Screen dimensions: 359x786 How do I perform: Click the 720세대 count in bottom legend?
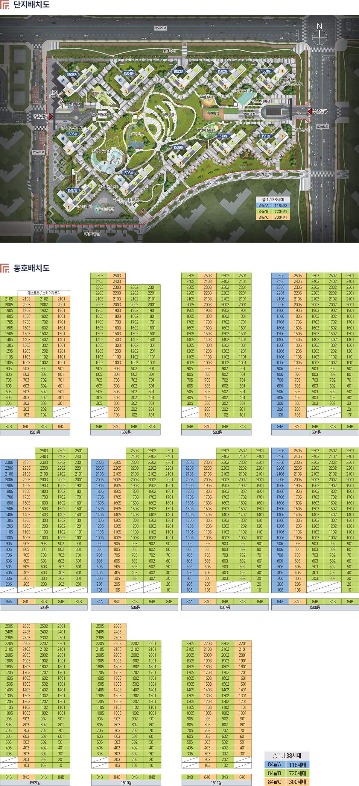pyautogui.click(x=298, y=773)
